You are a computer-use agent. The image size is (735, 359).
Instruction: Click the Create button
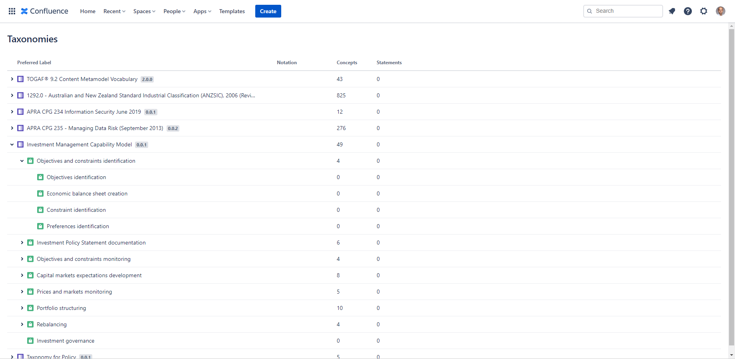(x=268, y=11)
